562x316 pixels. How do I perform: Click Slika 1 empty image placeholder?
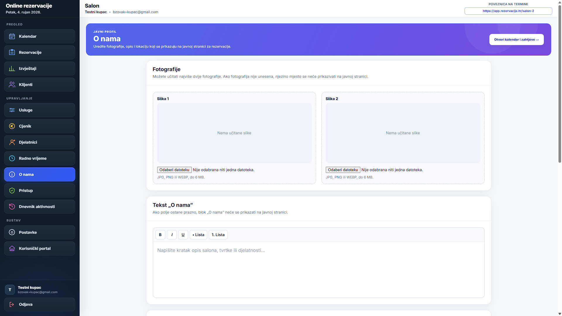point(234,133)
